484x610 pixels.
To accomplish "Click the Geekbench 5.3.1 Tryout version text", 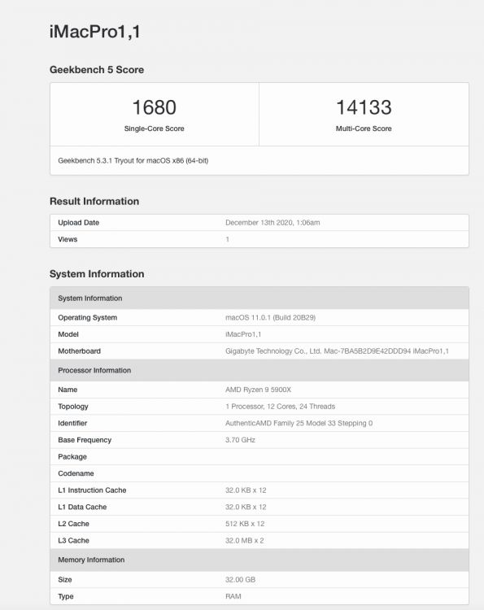I will (x=133, y=161).
